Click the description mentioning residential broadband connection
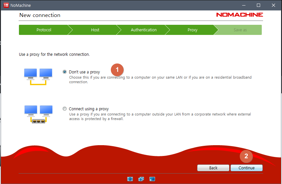282x184 pixels. [160, 80]
